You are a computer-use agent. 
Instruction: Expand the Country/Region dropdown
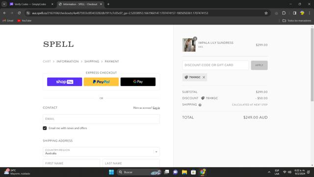[x=102, y=152]
